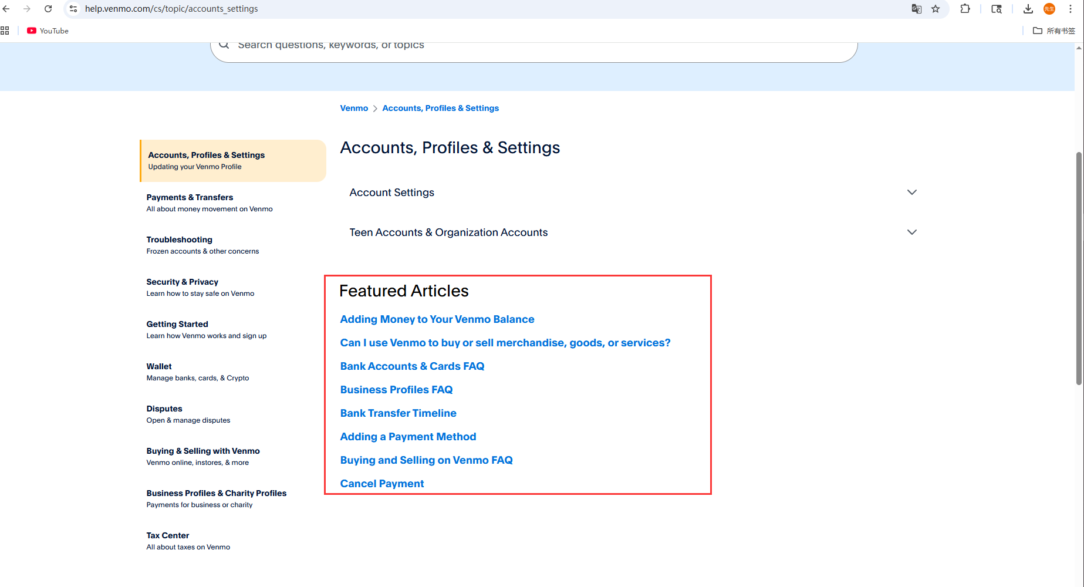Open the Wallet sidebar topic

pos(159,367)
